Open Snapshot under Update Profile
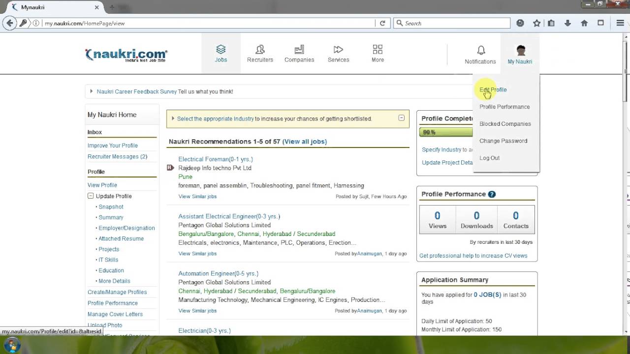Viewport: 630px width, 354px height. coord(111,207)
